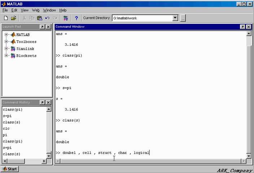This screenshot has width=254, height=173.
Task: Undock the Launch Pad panel
Action: (x=42, y=27)
